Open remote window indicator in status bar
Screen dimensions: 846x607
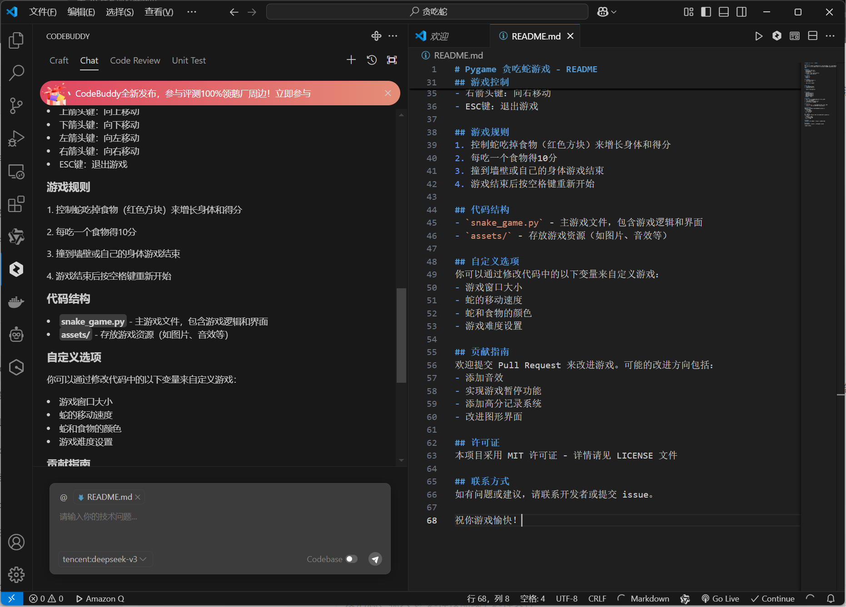click(12, 599)
